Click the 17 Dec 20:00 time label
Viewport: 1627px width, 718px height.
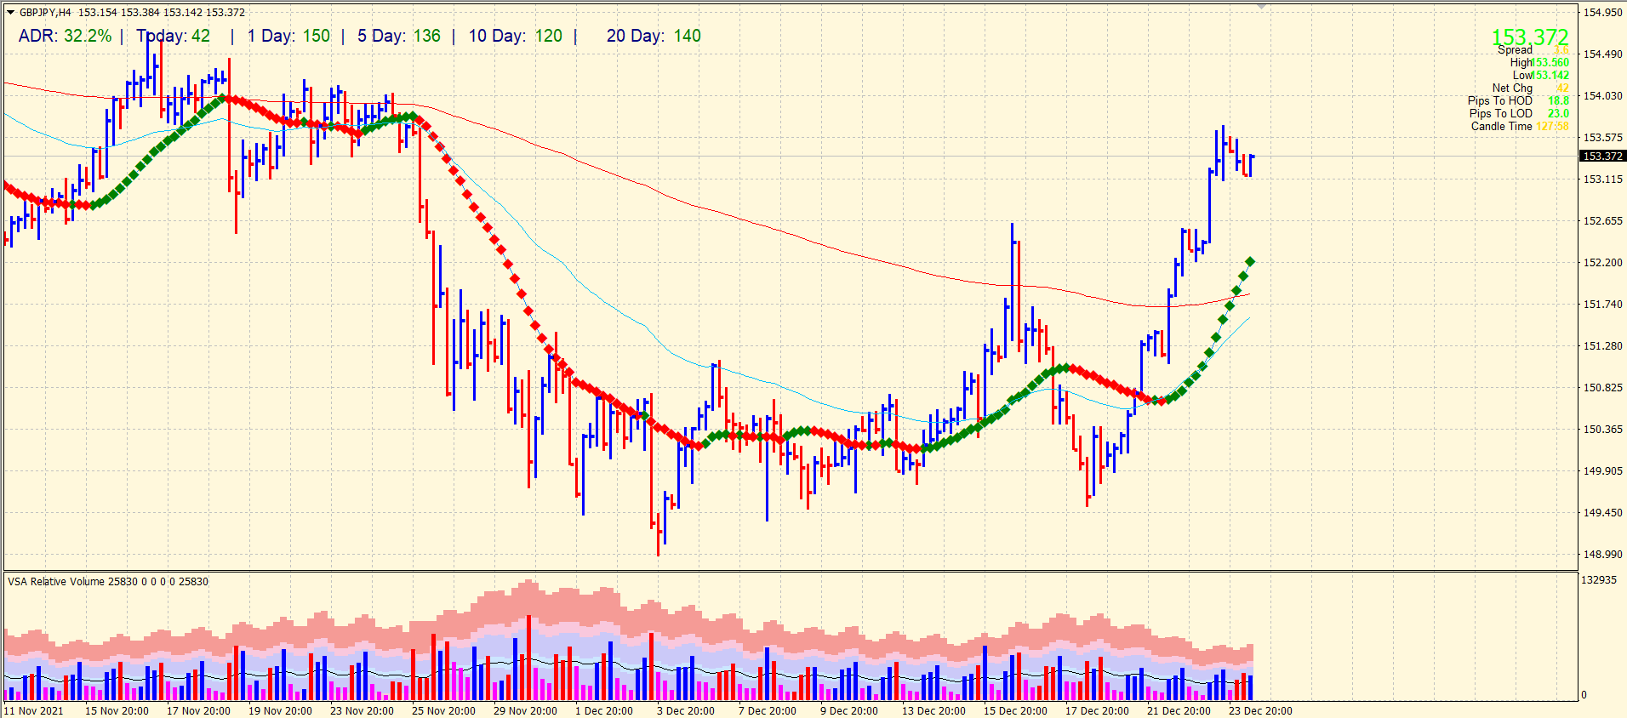(x=1097, y=711)
